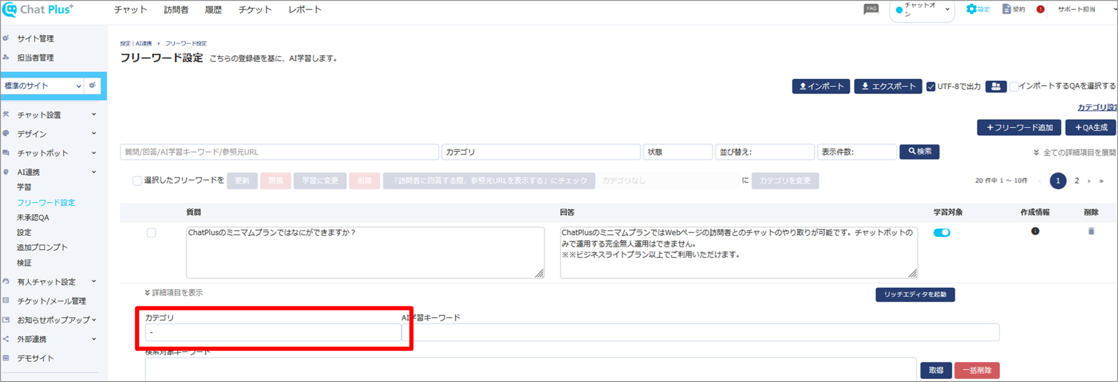Open the 契約 document icon
1118x382 pixels.
point(1014,9)
